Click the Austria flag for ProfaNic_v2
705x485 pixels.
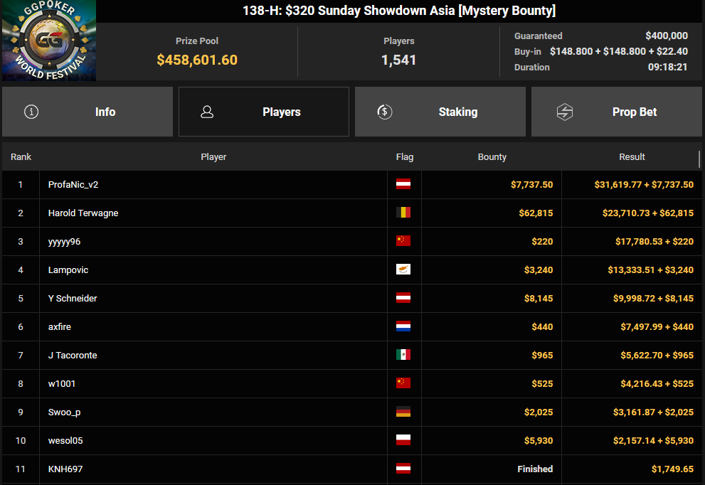(403, 184)
